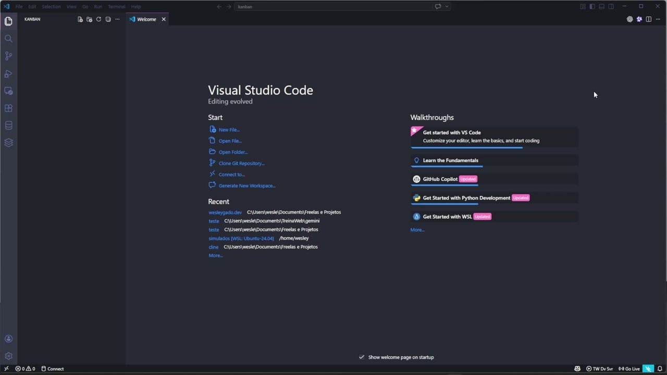Open the Remote Explorer view
The height and width of the screenshot is (375, 667).
click(x=8, y=91)
